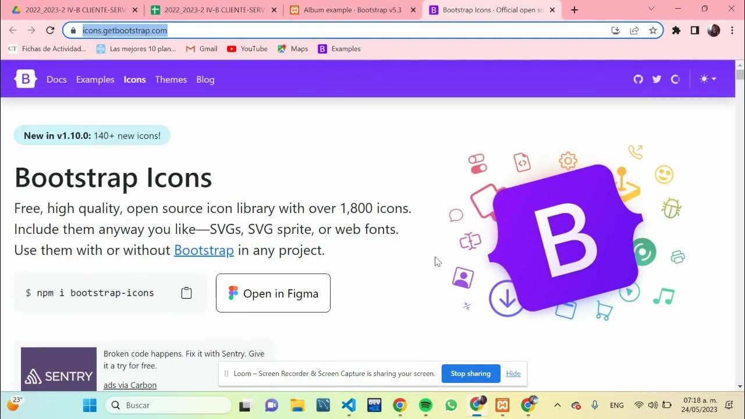The width and height of the screenshot is (745, 419).
Task: Open the Fichas de Actividad bookmark
Action: pos(47,49)
